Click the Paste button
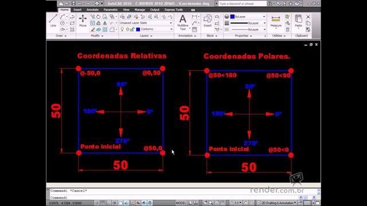 [x=298, y=21]
